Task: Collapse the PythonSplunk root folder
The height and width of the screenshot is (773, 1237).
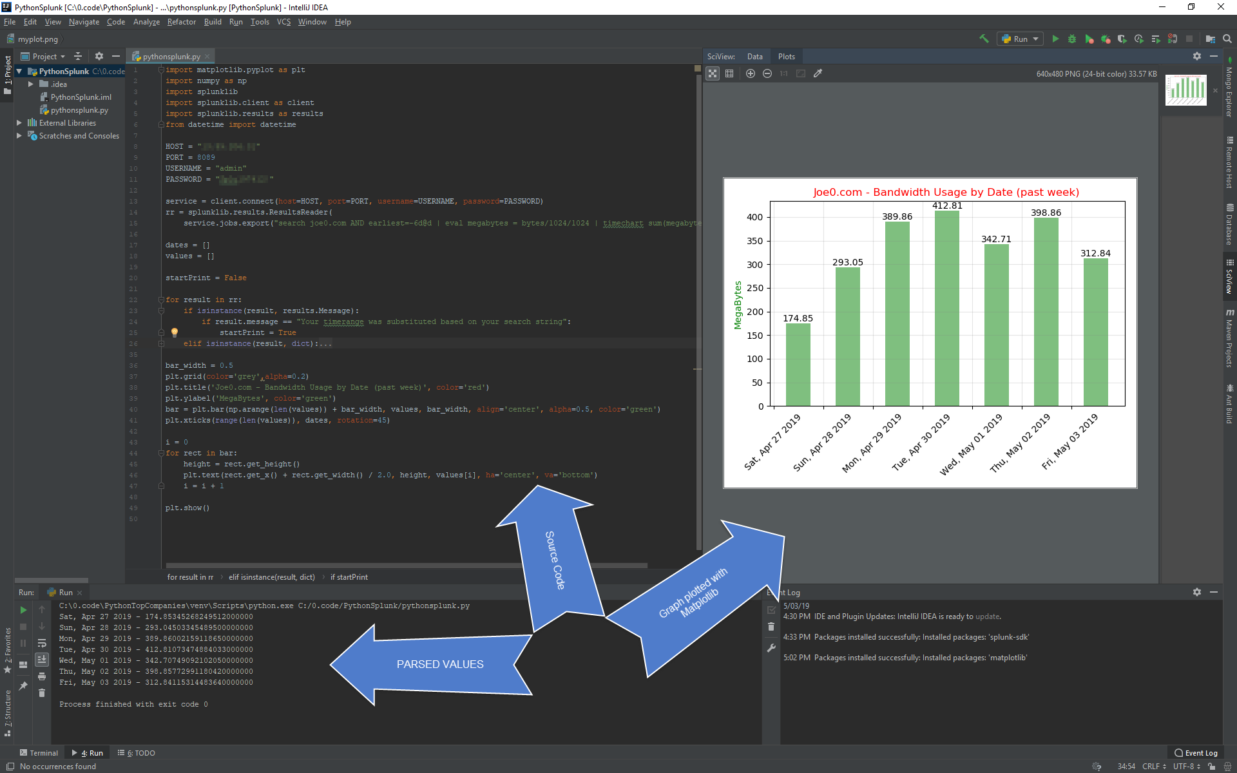Action: click(19, 72)
